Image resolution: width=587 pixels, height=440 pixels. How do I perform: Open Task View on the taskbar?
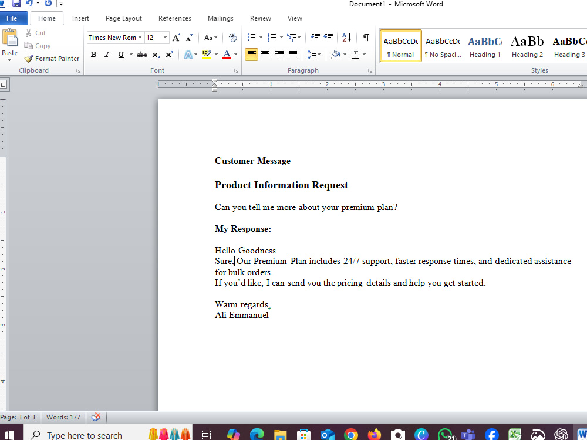point(206,435)
